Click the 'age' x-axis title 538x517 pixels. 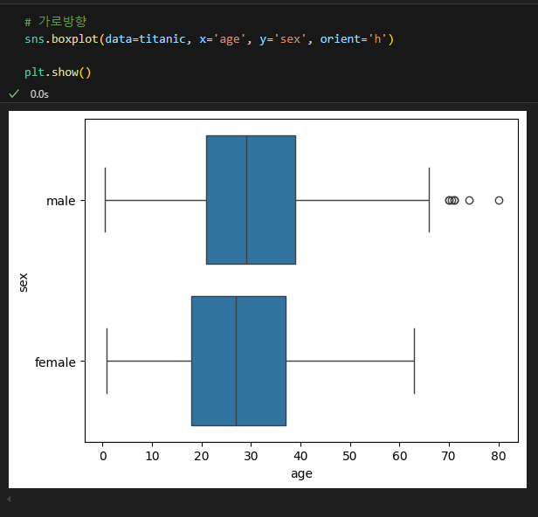(x=301, y=474)
